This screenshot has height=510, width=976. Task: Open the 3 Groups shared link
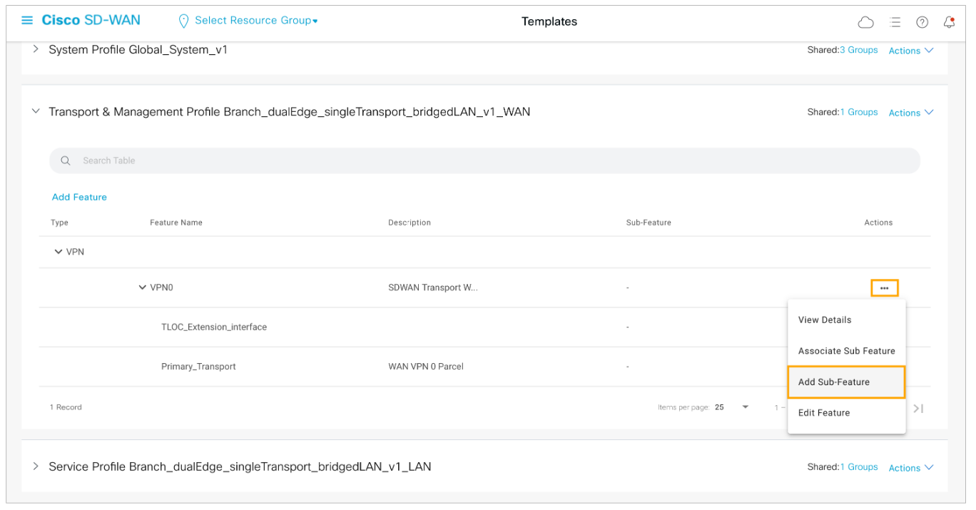click(x=858, y=51)
